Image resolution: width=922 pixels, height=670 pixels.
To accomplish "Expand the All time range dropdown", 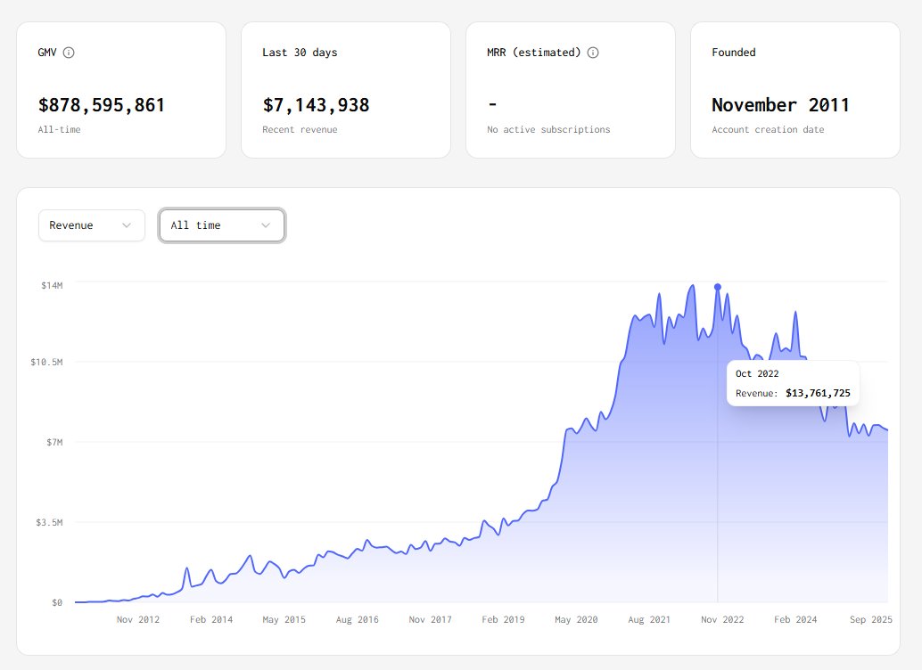I will (x=221, y=225).
